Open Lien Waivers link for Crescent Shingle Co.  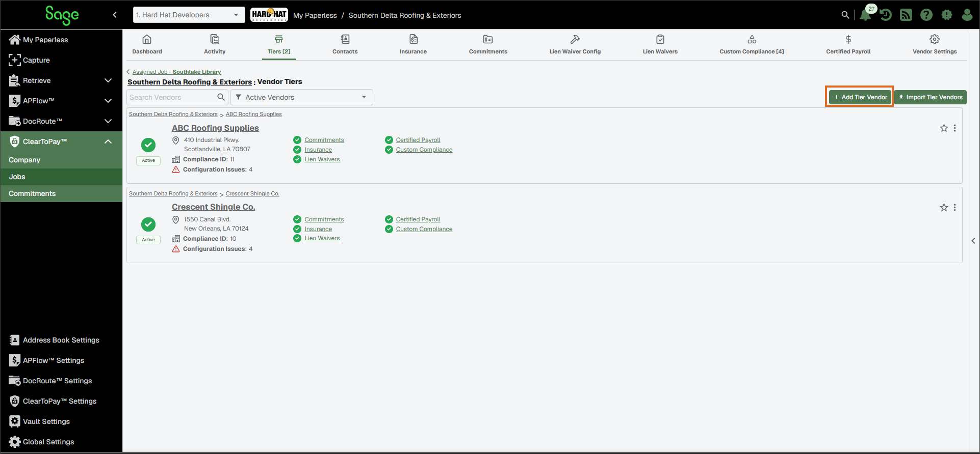pos(322,238)
